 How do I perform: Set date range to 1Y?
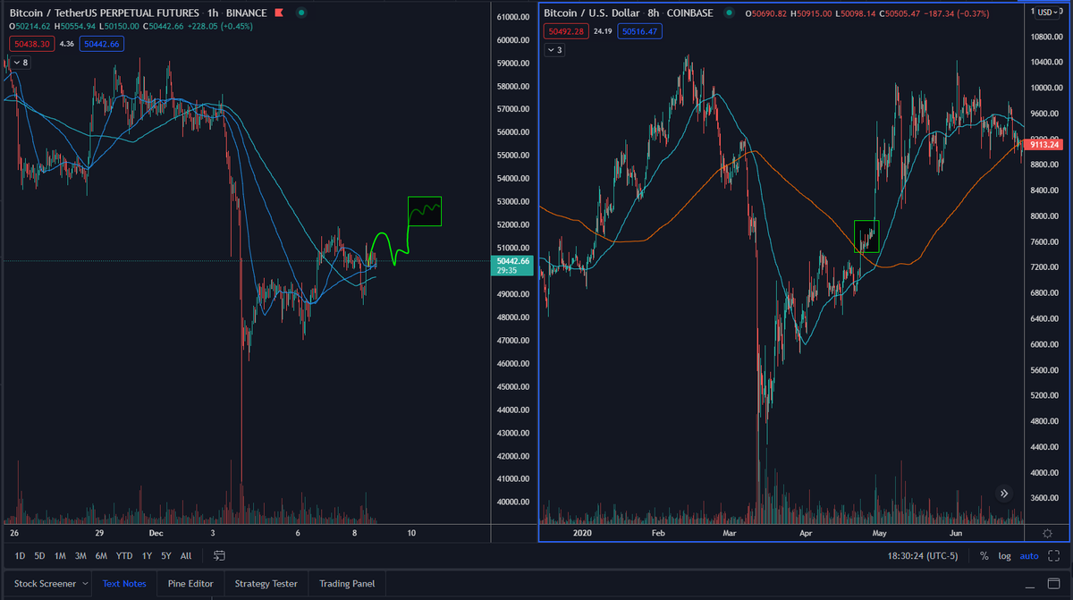click(x=147, y=555)
